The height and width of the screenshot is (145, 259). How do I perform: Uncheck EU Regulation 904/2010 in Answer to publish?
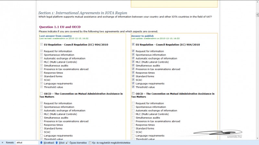coord(133,45)
